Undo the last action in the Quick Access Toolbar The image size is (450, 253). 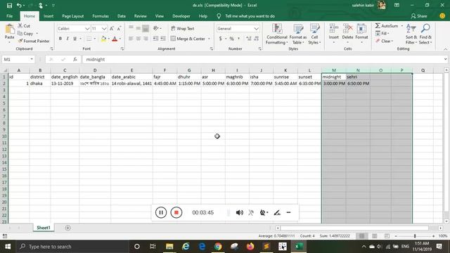click(x=19, y=6)
